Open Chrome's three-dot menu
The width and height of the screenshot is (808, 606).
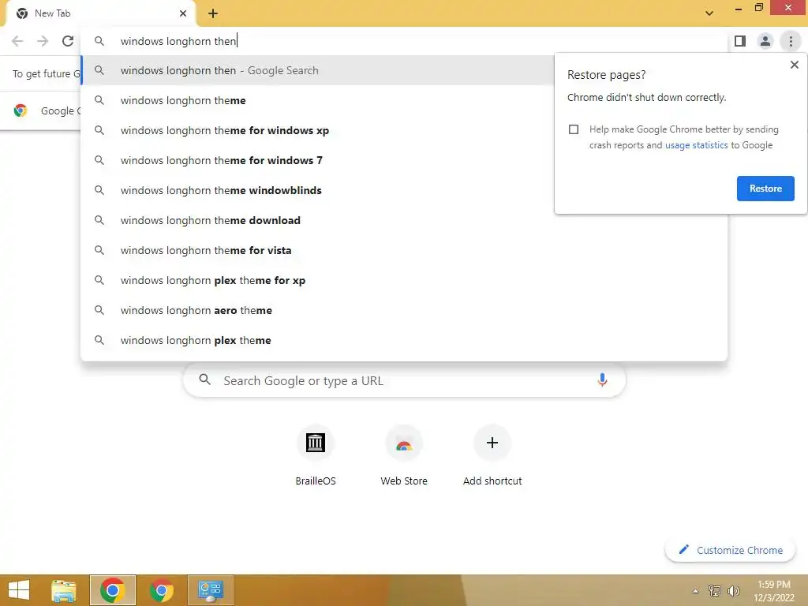point(791,41)
